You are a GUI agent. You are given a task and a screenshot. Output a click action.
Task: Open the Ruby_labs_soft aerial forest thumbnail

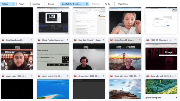[162, 87]
